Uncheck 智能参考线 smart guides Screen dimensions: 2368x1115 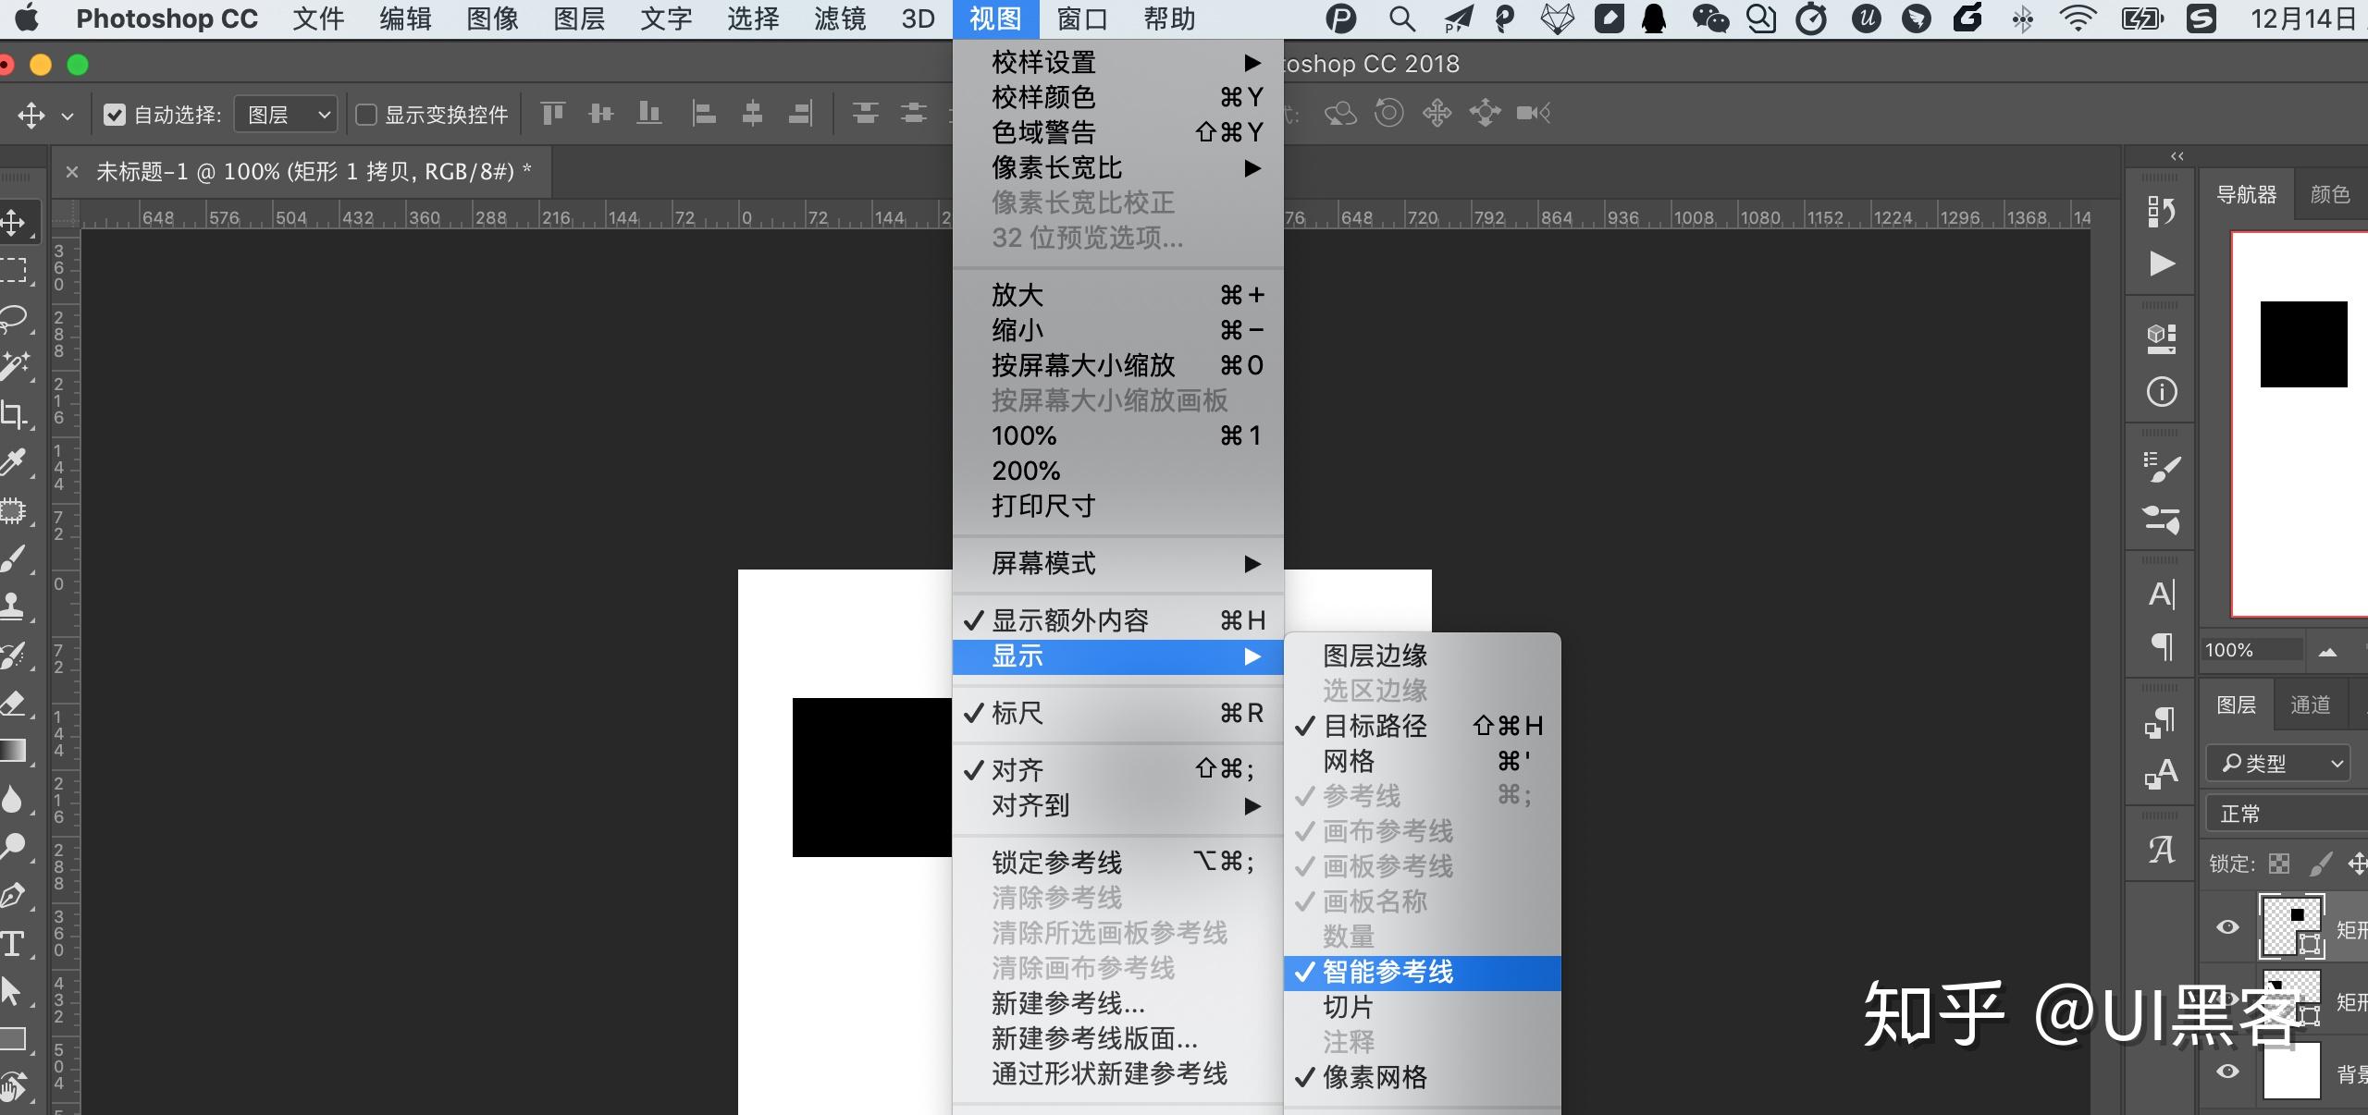1423,973
